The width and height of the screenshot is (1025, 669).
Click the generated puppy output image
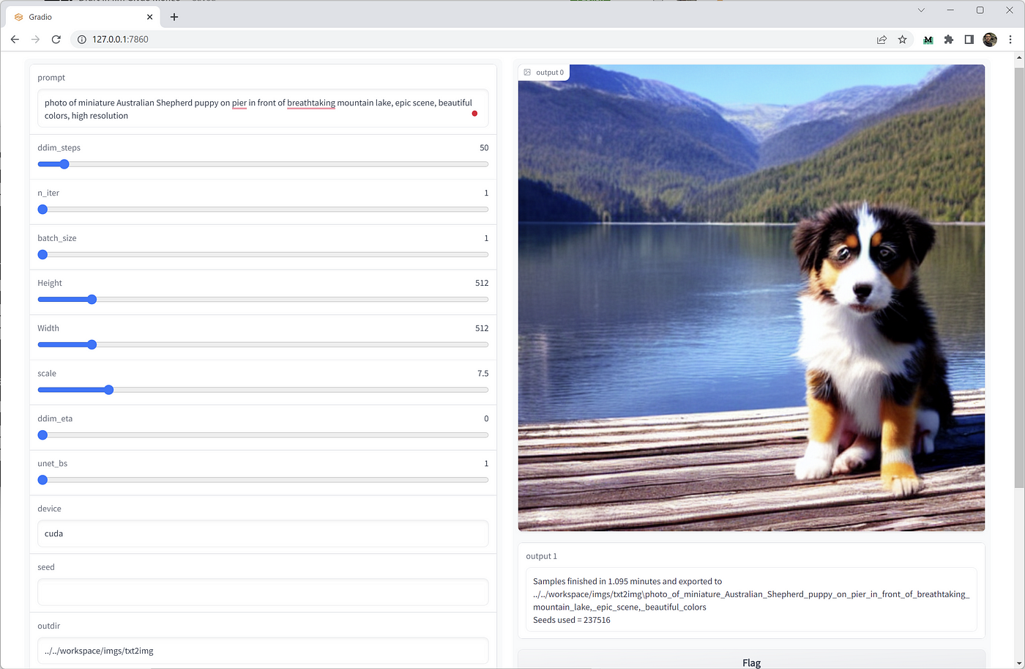(x=751, y=297)
